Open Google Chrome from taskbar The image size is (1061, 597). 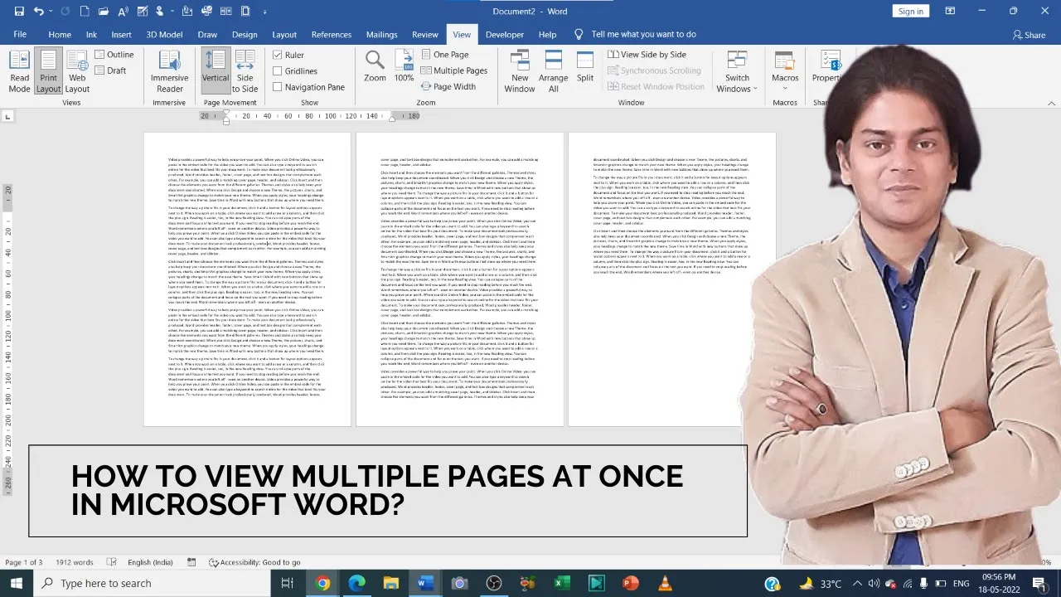(x=322, y=584)
